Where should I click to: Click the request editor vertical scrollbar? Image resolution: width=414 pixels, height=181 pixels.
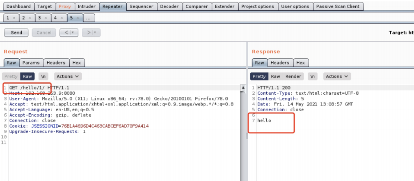click(x=243, y=133)
